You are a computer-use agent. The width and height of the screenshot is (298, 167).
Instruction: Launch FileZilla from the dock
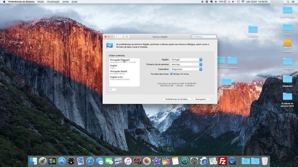223,161
